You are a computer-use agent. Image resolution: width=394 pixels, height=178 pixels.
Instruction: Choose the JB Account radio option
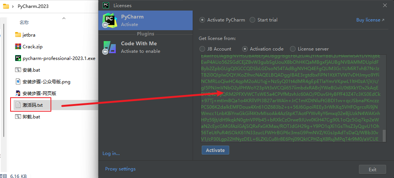(215, 49)
